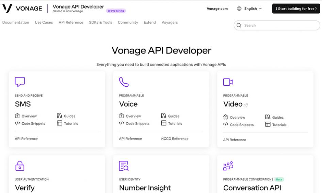
Task: Open the Conversation API heading link
Action: pos(252,188)
